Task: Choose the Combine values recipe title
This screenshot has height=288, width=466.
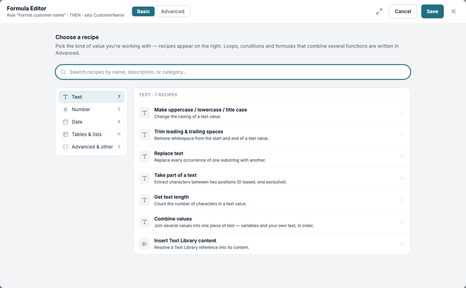Action: pyautogui.click(x=173, y=219)
